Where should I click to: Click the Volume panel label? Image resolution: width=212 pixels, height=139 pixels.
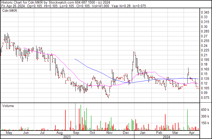pos(8,106)
